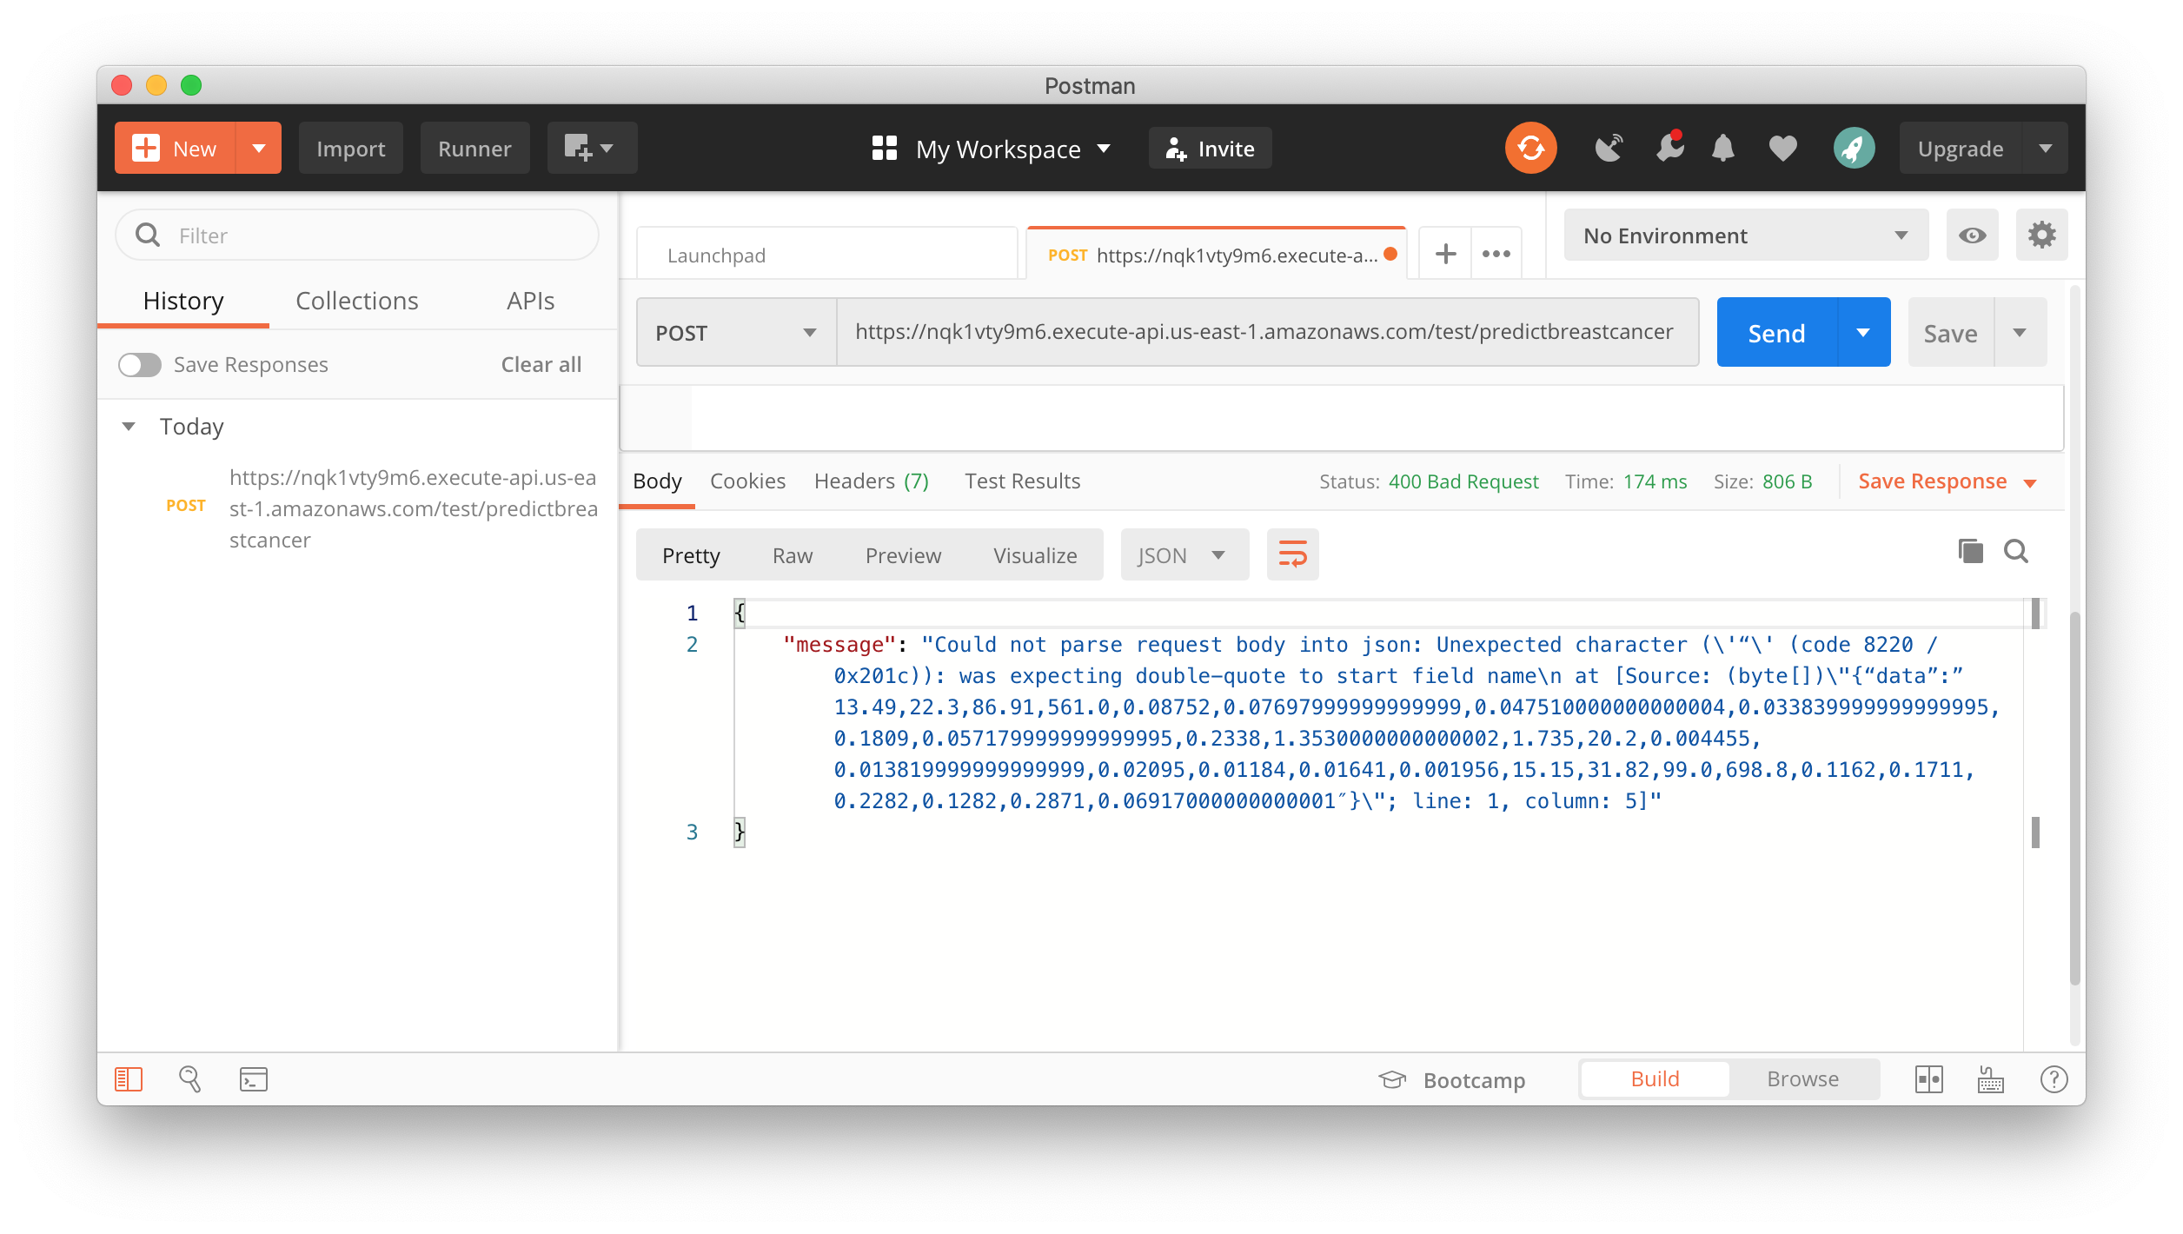Open the response Headers (7) tab
2183x1234 pixels.
click(x=871, y=481)
